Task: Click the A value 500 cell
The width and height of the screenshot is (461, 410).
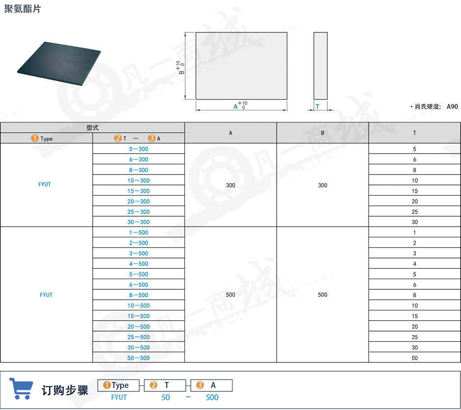Action: click(x=230, y=294)
